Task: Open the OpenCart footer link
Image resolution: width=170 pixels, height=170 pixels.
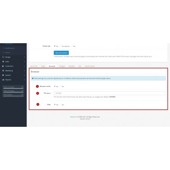Action: pos(73,117)
